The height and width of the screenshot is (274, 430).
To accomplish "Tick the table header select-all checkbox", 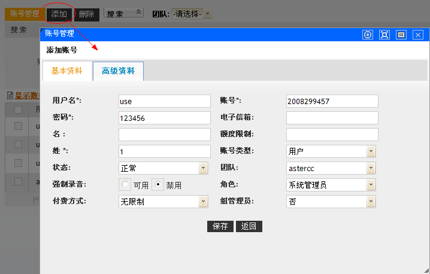I will click(19, 109).
